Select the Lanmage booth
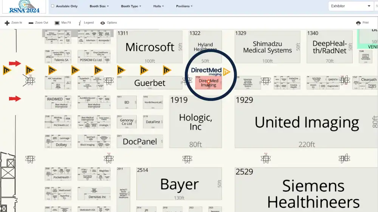 pos(65,138)
